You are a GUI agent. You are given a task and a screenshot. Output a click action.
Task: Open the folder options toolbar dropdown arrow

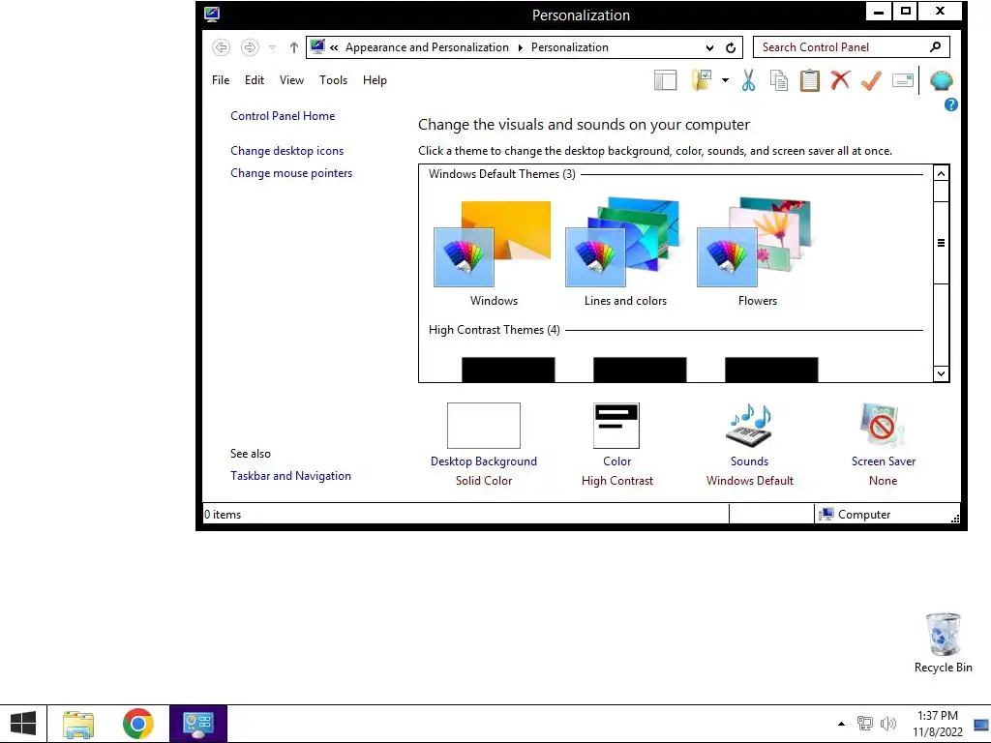(725, 80)
